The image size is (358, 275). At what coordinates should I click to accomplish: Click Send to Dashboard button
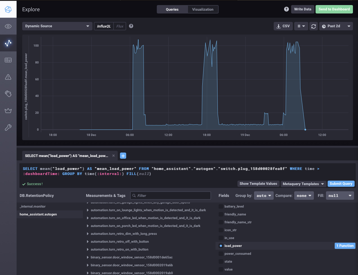[x=334, y=9]
